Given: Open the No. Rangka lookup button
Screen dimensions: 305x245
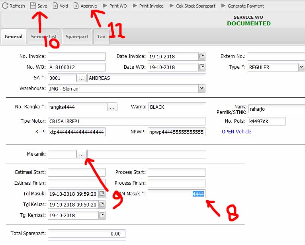Looking at the screenshot, I should click(x=112, y=107).
